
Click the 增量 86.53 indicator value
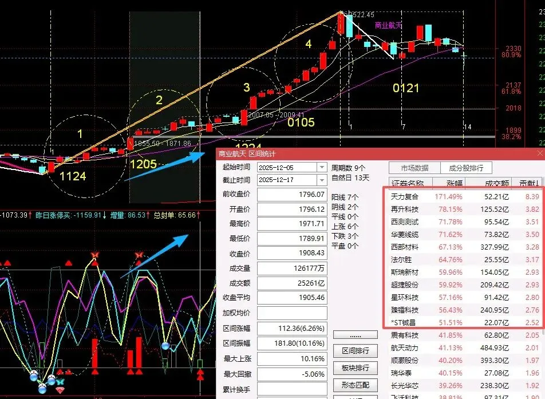(131, 215)
